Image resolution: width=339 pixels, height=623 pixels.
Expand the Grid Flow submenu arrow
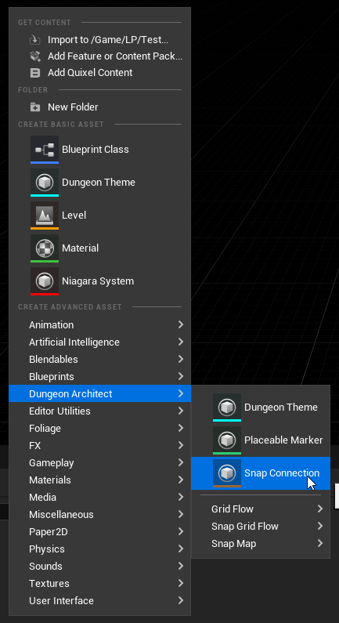320,509
